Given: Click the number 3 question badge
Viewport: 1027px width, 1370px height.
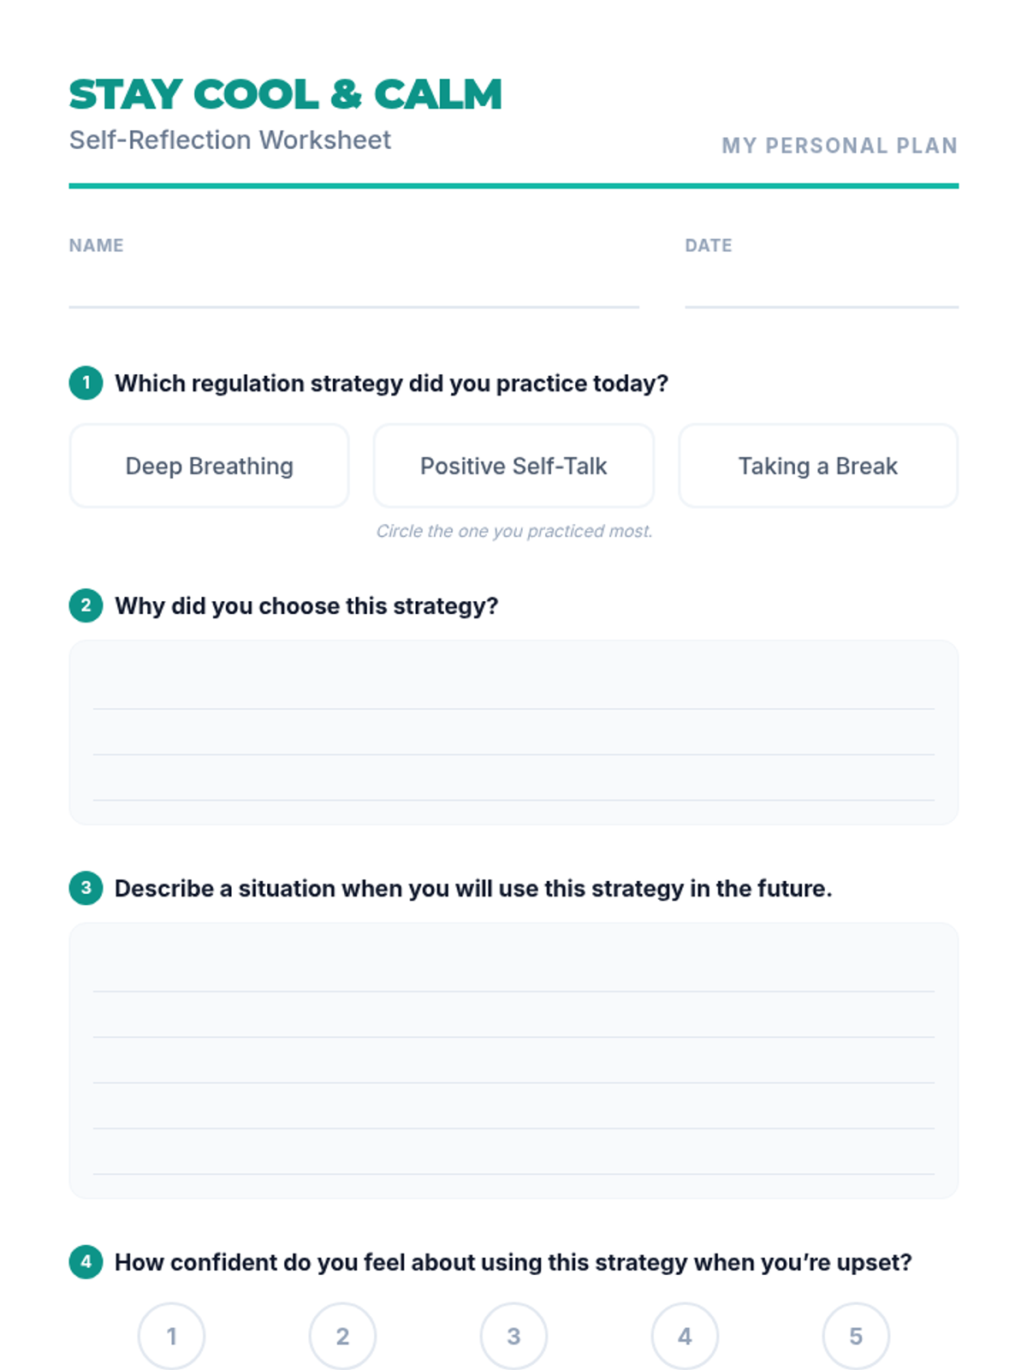Looking at the screenshot, I should 86,888.
